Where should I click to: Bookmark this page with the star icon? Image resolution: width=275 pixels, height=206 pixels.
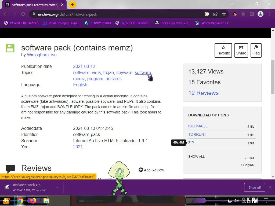click(224, 14)
